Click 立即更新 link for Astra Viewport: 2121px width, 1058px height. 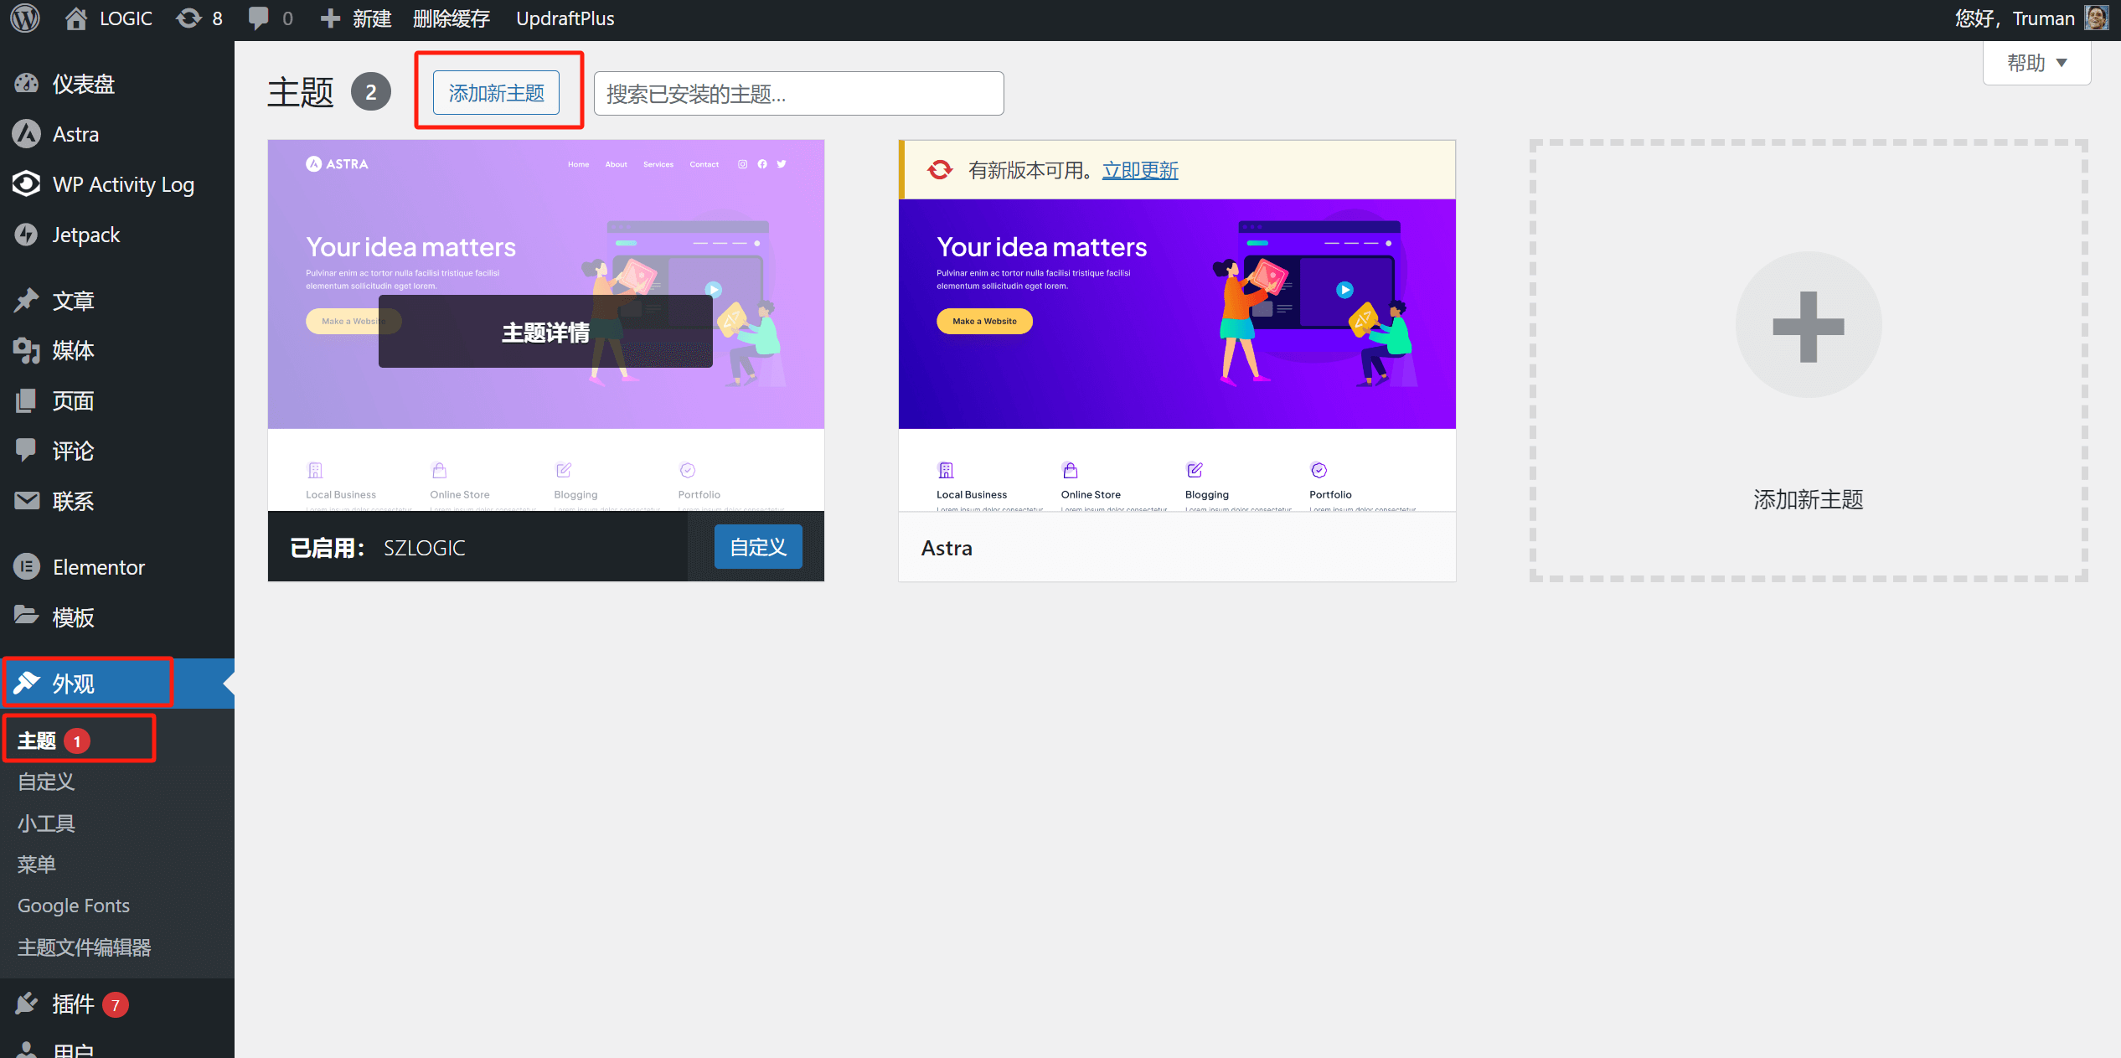[x=1140, y=170]
